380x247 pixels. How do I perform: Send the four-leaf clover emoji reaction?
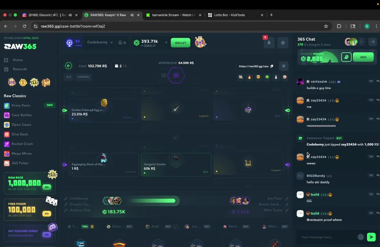click(x=267, y=77)
